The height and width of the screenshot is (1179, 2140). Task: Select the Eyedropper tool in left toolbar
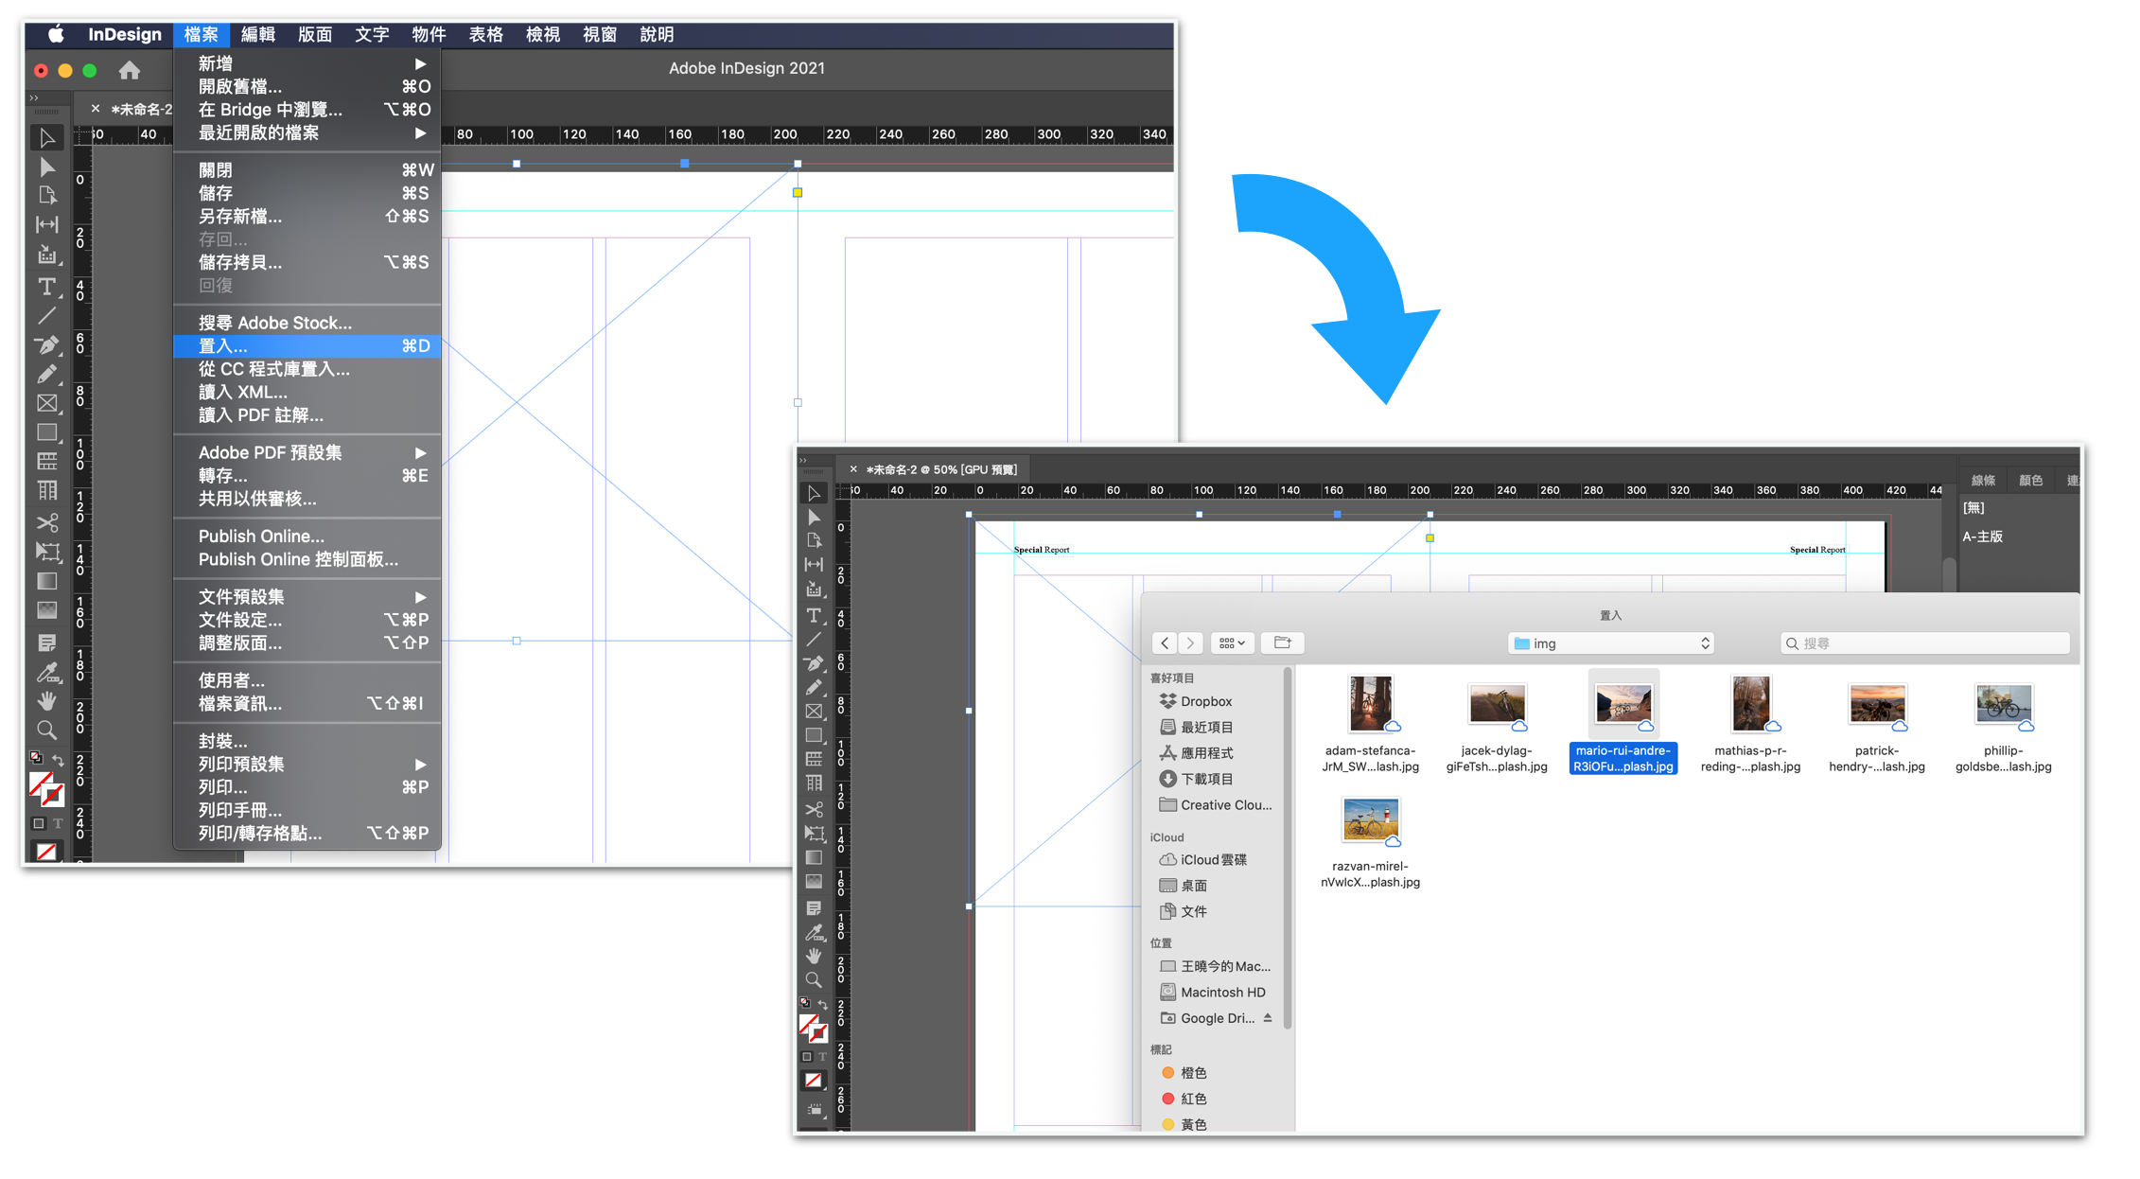coord(46,673)
